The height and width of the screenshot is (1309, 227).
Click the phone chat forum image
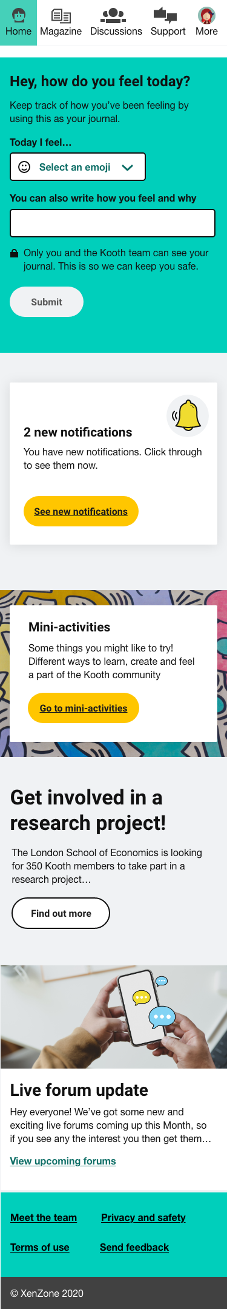(114, 1017)
